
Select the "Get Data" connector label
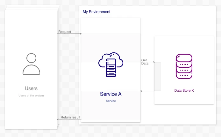tap(144, 62)
